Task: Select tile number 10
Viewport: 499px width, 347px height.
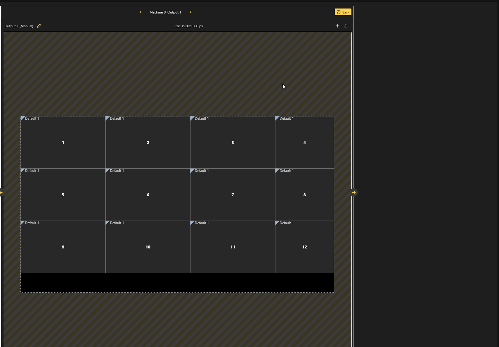Action: (x=148, y=247)
